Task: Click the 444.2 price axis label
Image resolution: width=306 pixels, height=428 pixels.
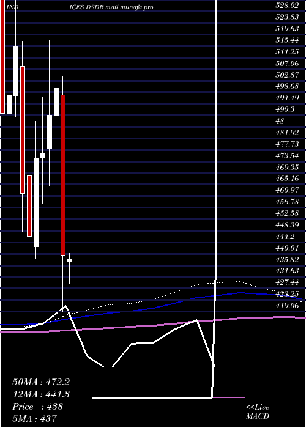Action: click(285, 237)
